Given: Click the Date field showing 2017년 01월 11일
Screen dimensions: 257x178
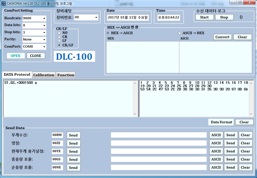Looking at the screenshot, I should [x=128, y=17].
